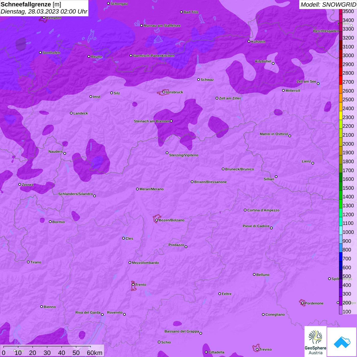
Task: Click the Schongau label
Action: coord(119,4)
